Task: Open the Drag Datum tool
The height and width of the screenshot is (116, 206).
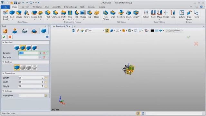Action: (189, 15)
